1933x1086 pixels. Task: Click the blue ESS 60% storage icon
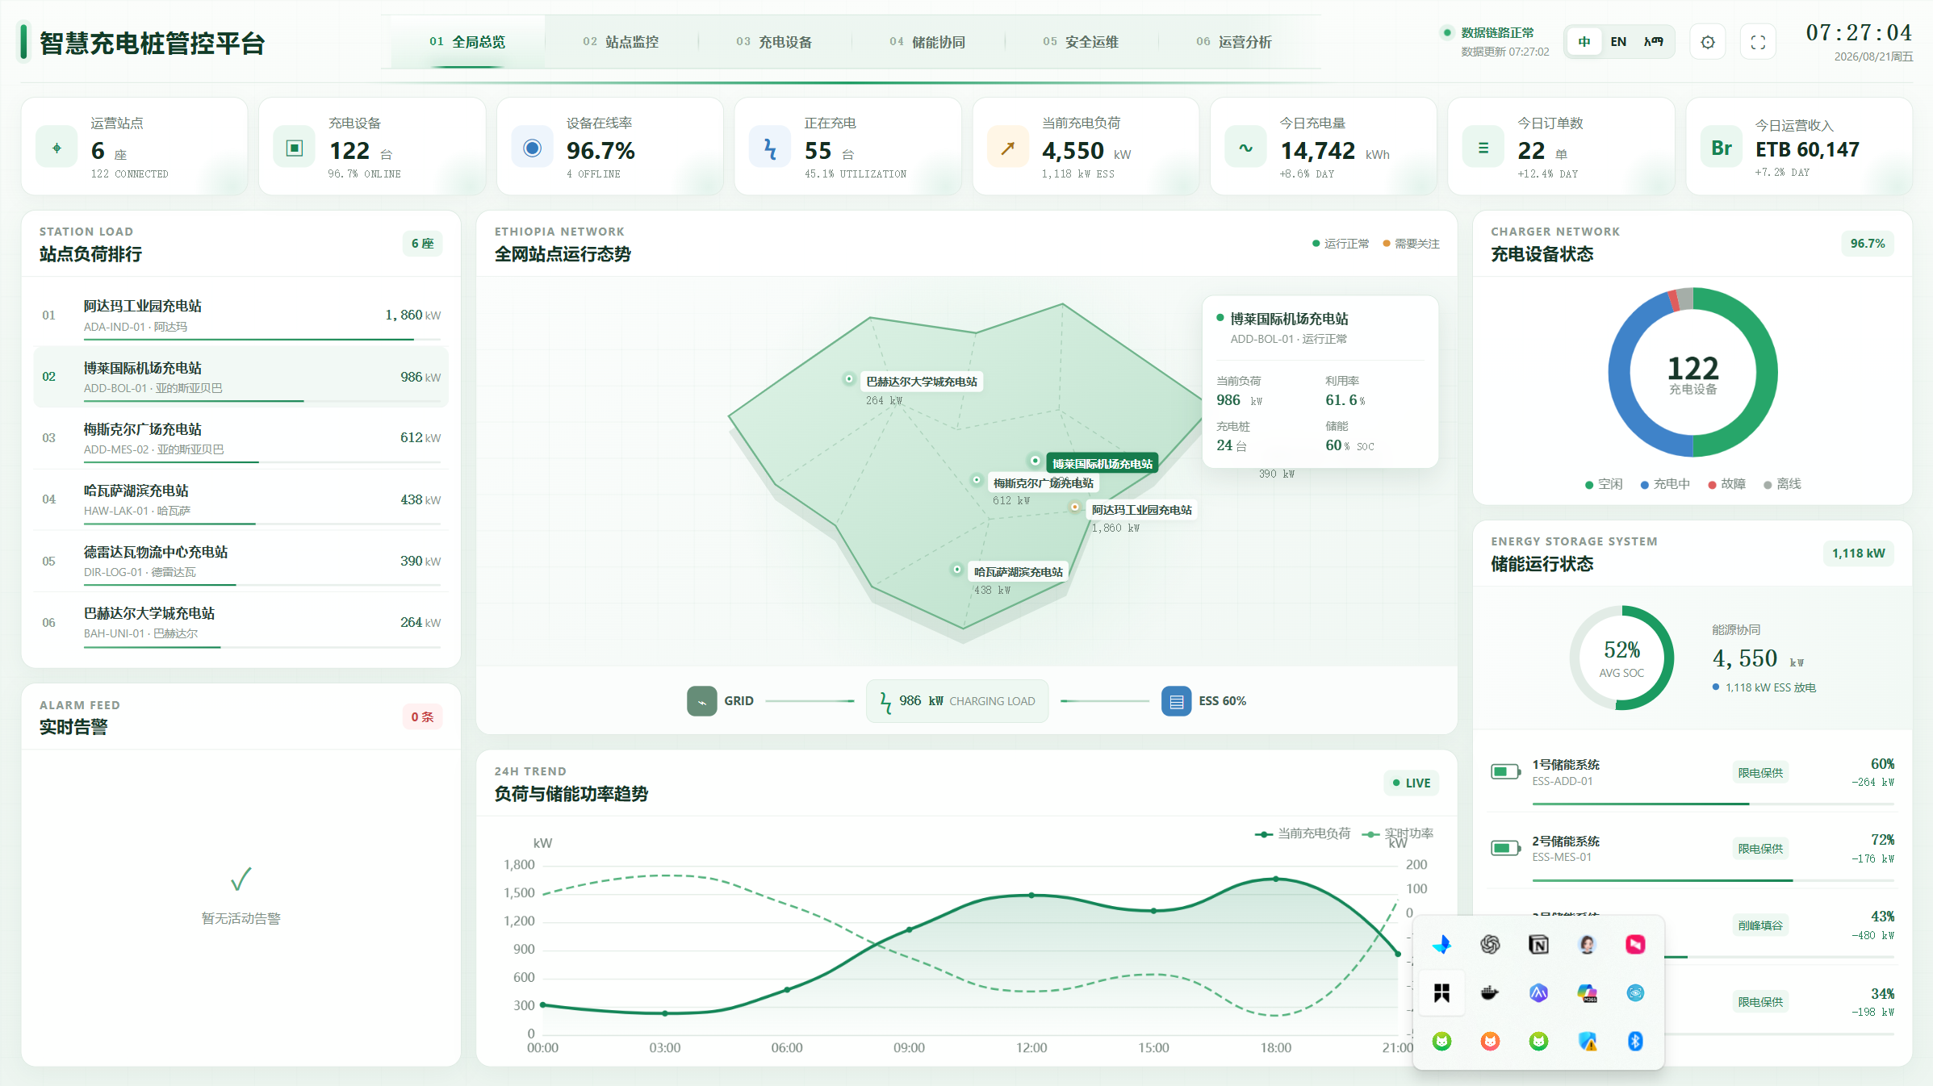pos(1176,701)
